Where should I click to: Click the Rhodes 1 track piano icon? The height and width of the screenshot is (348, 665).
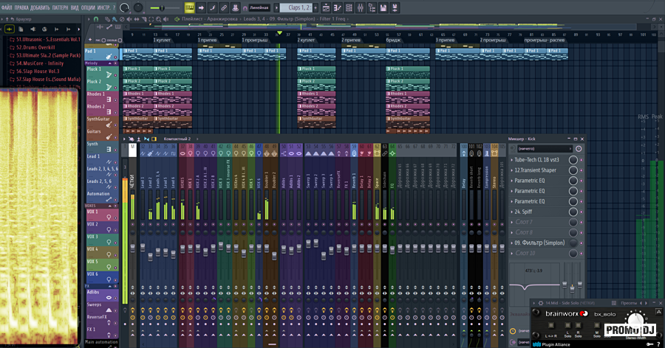pos(109,100)
